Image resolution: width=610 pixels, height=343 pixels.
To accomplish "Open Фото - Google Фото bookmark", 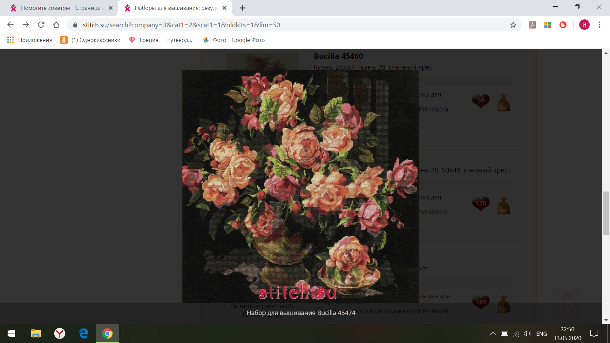I will click(x=234, y=40).
